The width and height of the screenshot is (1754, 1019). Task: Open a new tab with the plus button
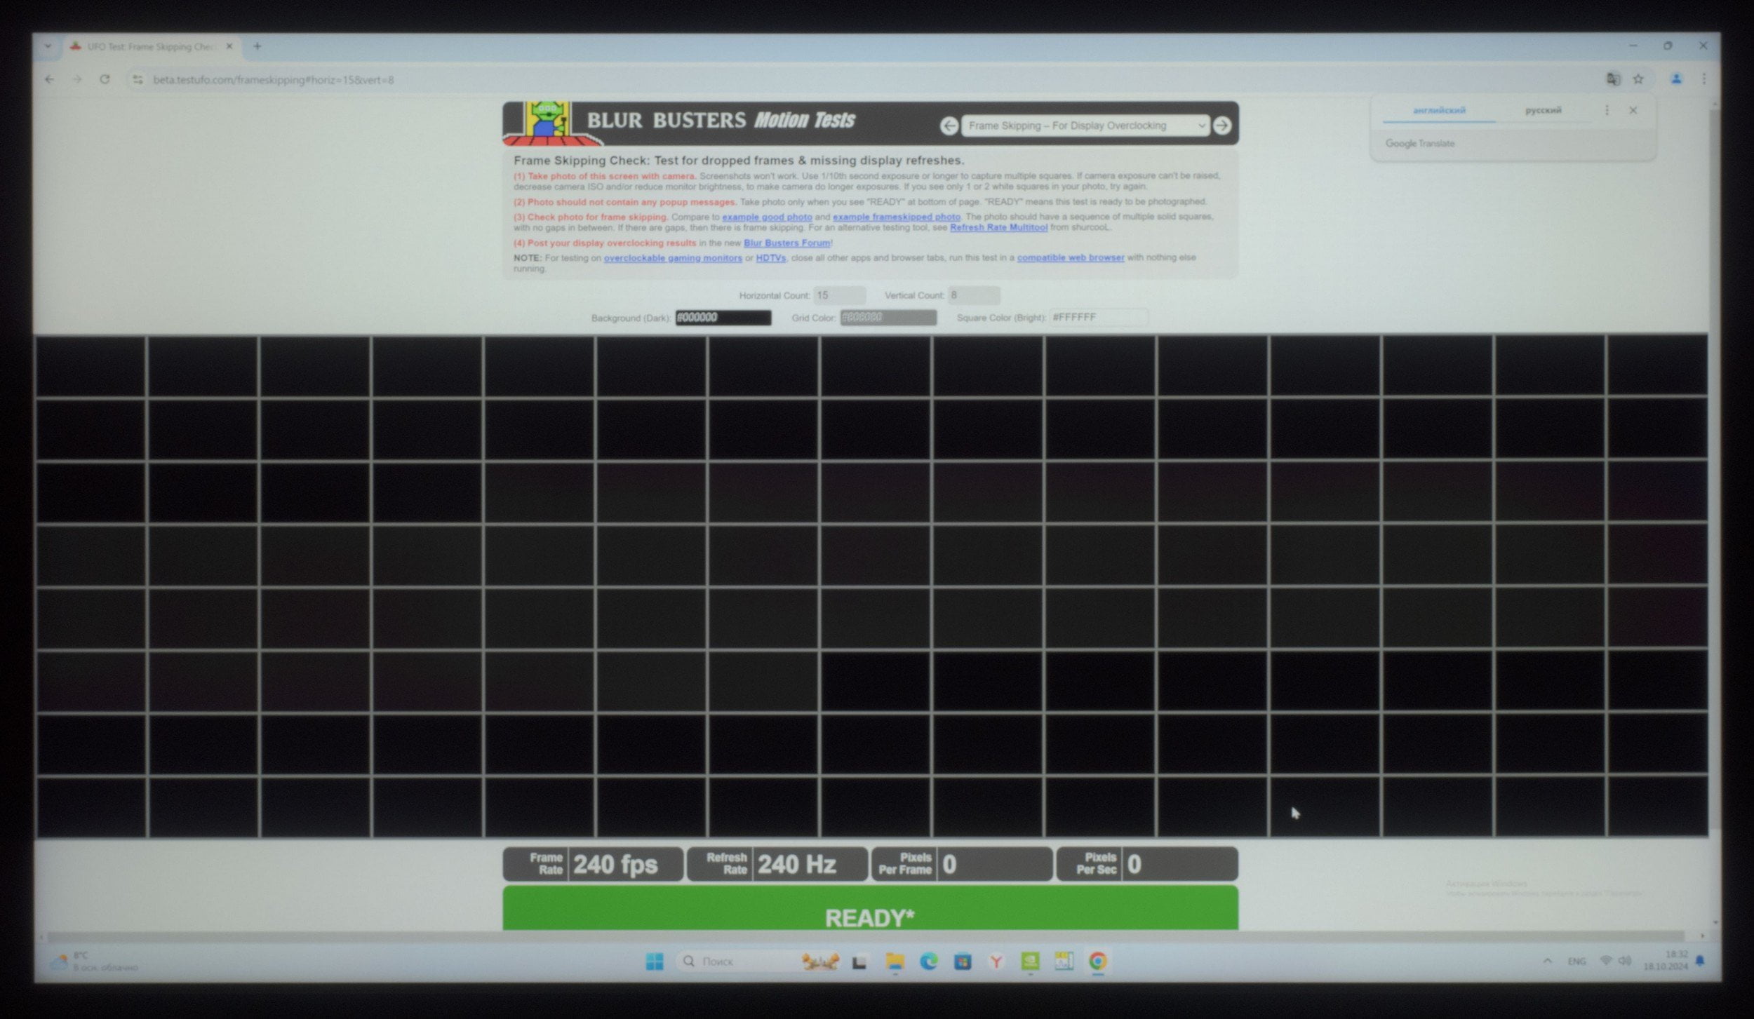[257, 46]
